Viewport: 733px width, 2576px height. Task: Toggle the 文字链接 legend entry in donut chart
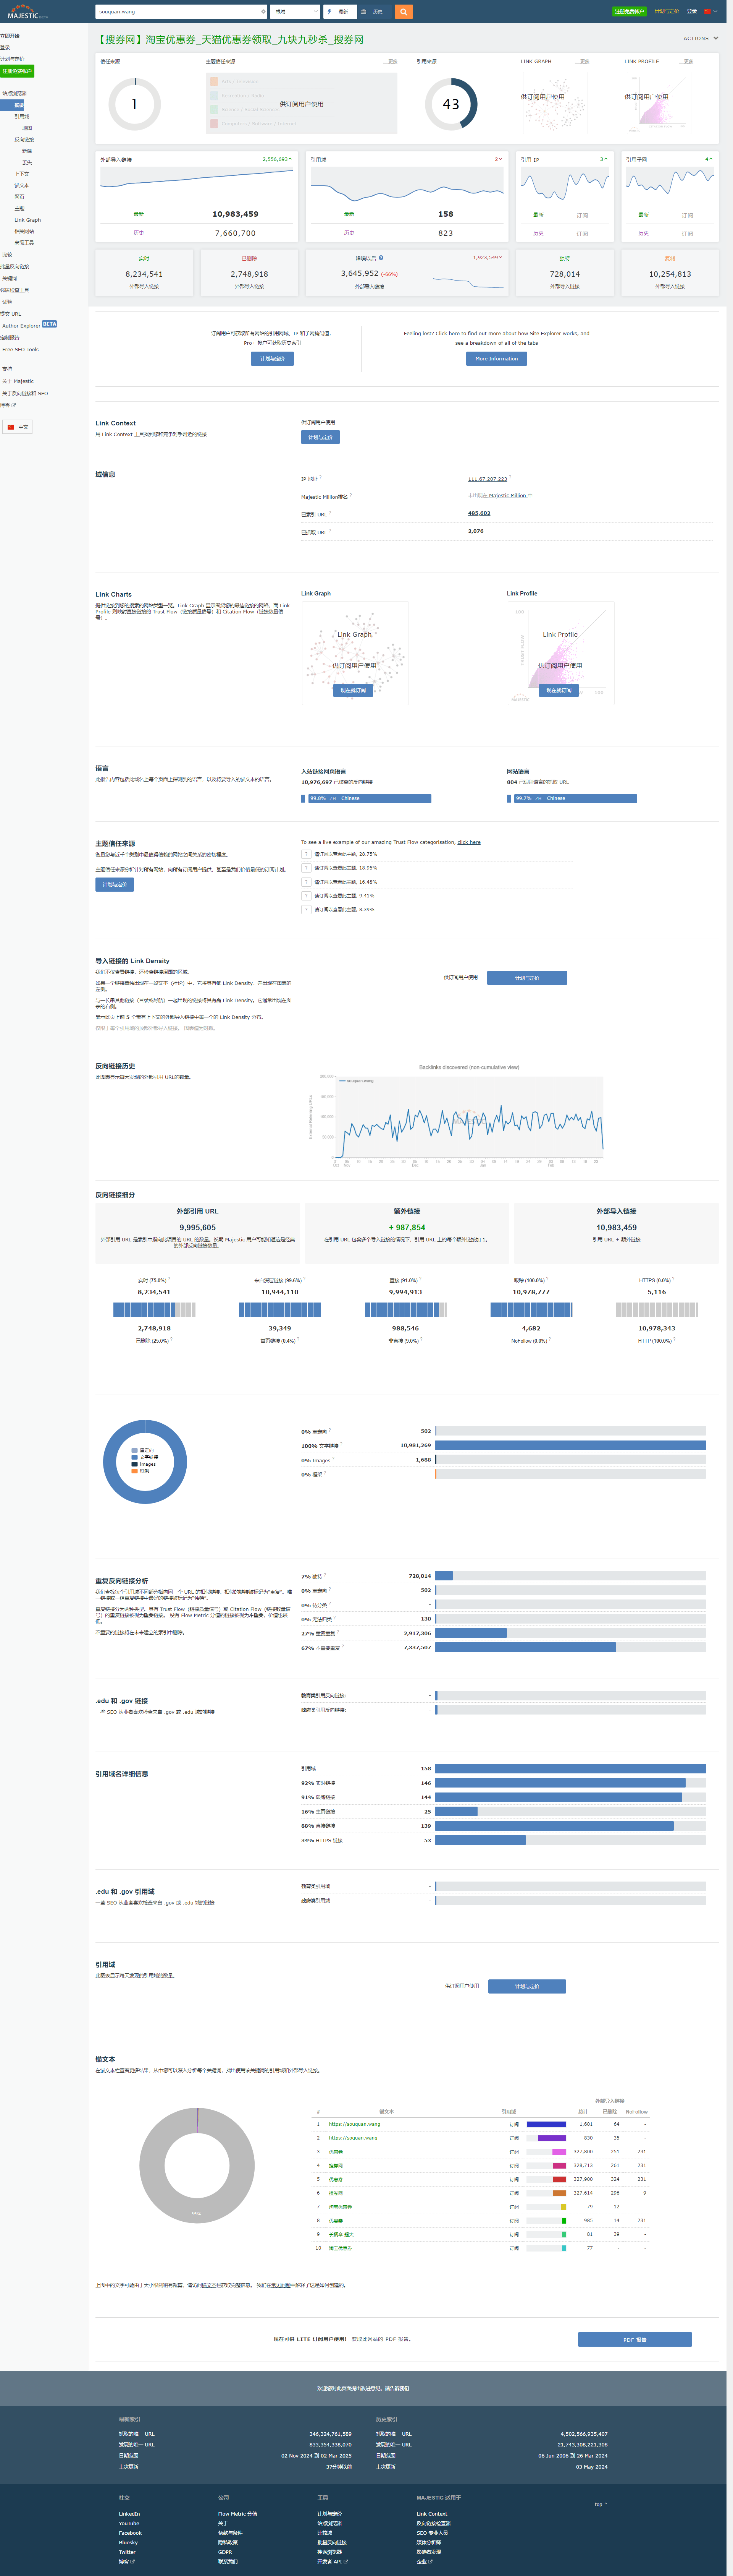tap(145, 1457)
